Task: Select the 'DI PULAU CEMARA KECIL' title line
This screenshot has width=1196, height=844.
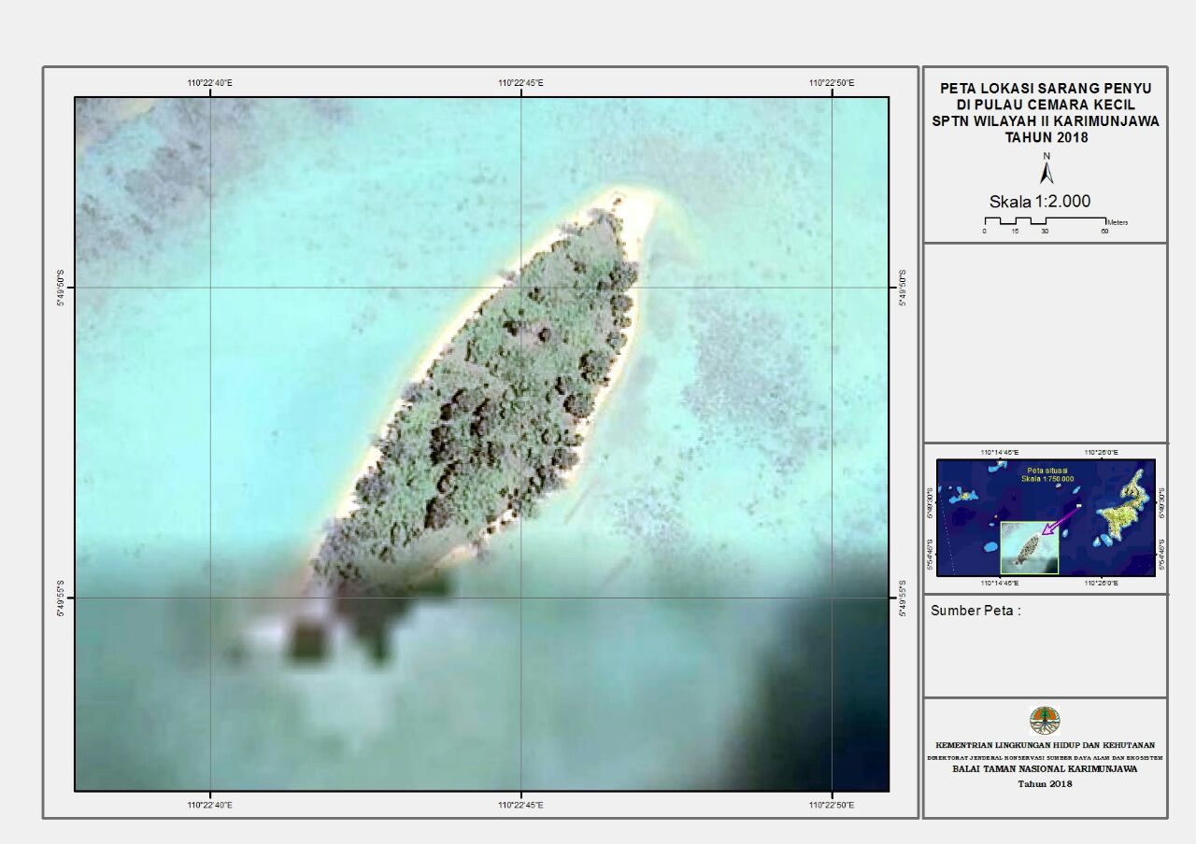Action: click(x=1046, y=105)
